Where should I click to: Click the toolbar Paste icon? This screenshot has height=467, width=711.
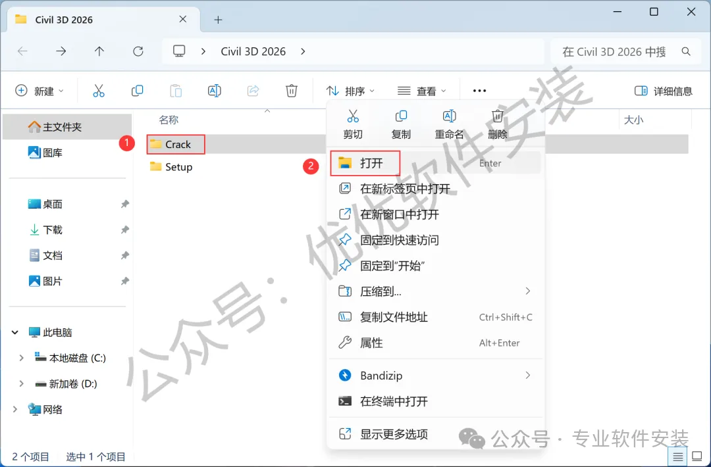click(176, 91)
